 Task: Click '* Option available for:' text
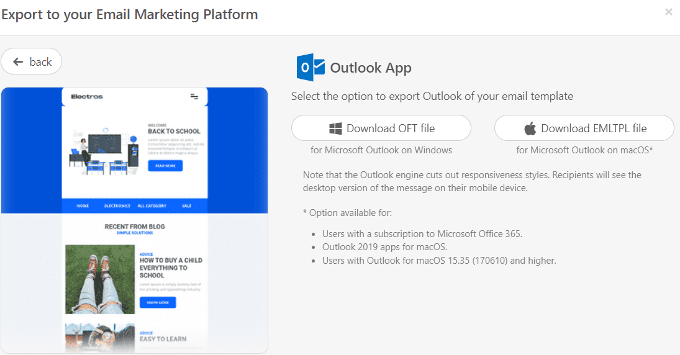347,213
